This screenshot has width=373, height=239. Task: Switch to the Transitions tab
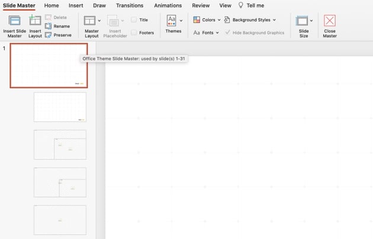point(129,5)
